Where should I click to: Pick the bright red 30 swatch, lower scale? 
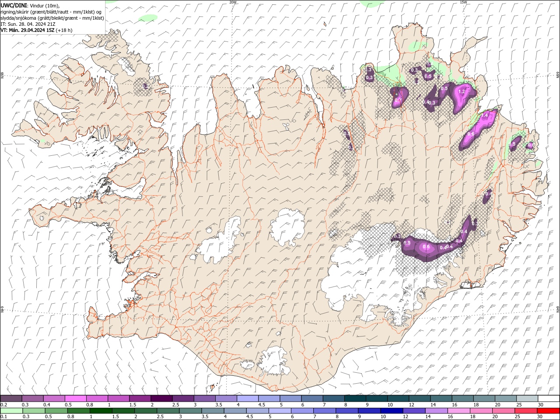(x=548, y=410)
